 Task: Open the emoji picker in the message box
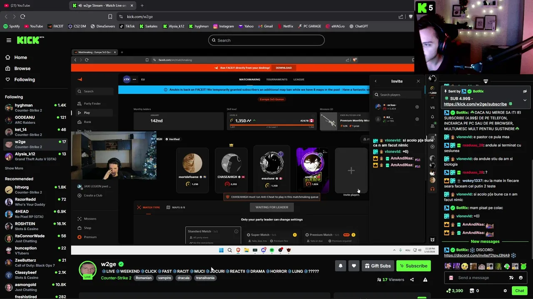pyautogui.click(x=521, y=278)
